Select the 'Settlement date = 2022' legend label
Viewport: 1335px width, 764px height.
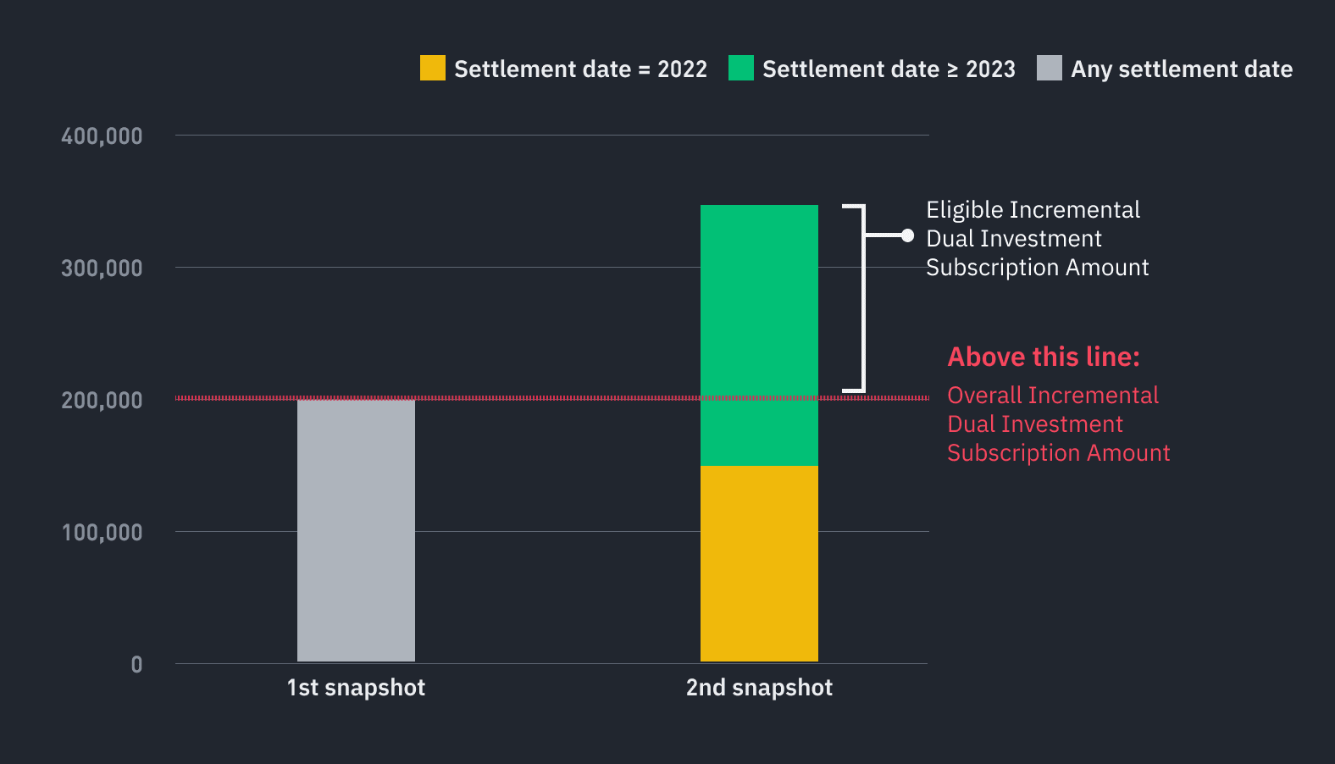(580, 69)
